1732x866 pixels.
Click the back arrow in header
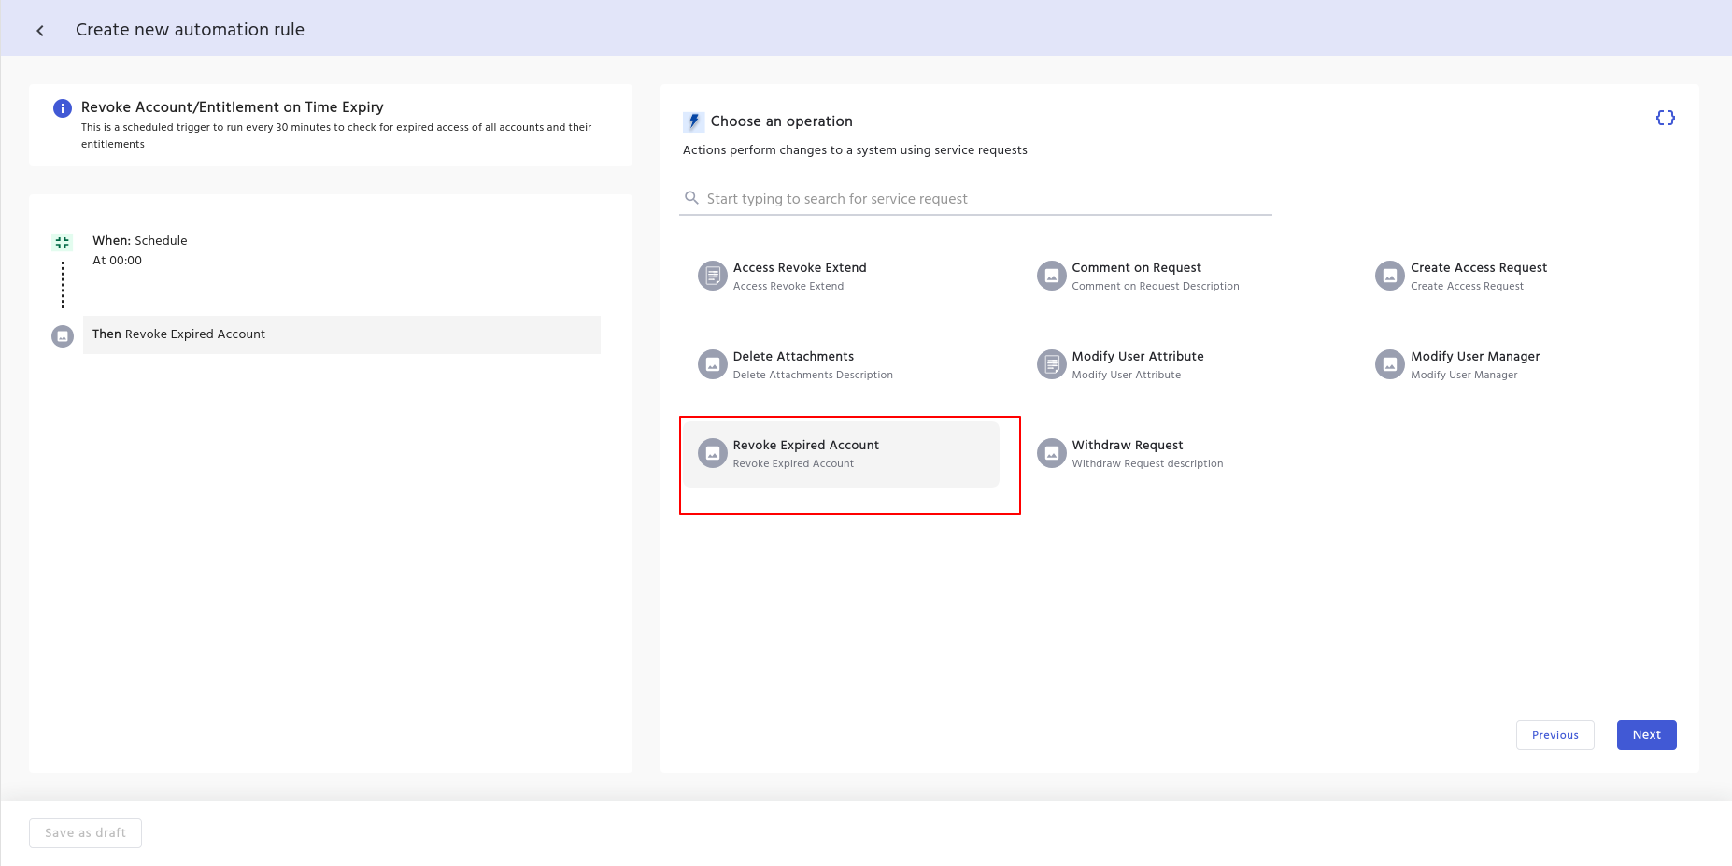click(40, 31)
